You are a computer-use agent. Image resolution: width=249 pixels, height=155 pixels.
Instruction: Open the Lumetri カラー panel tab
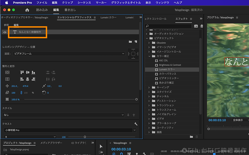tap(109, 17)
